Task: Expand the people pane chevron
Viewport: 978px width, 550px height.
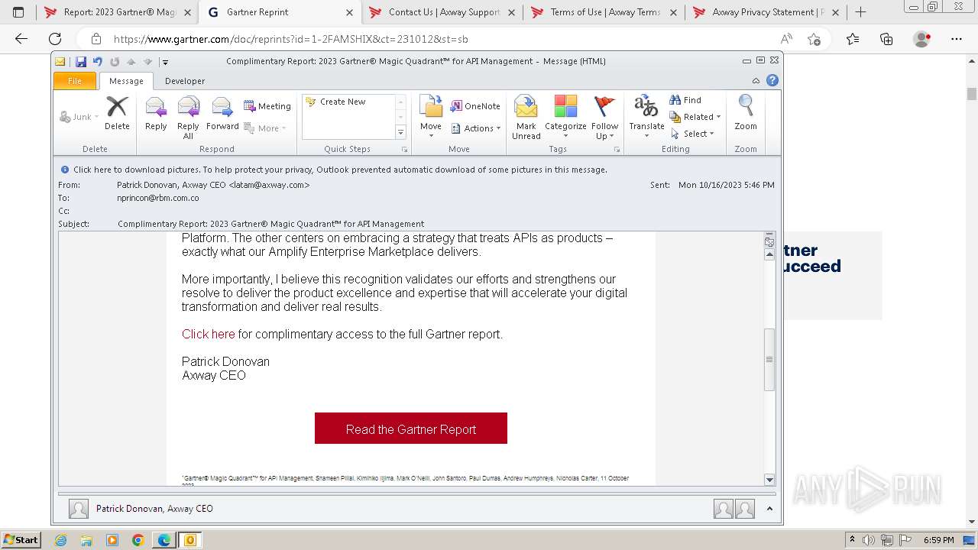Action: click(x=769, y=509)
